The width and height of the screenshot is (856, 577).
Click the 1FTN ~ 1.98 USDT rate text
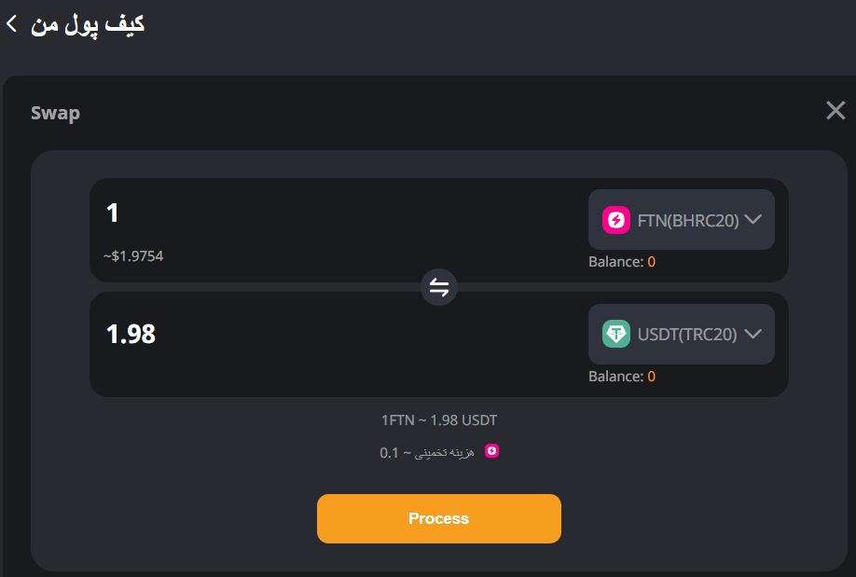[438, 420]
